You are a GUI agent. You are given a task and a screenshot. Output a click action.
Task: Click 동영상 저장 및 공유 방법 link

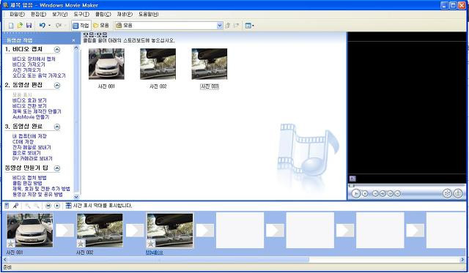(37, 195)
